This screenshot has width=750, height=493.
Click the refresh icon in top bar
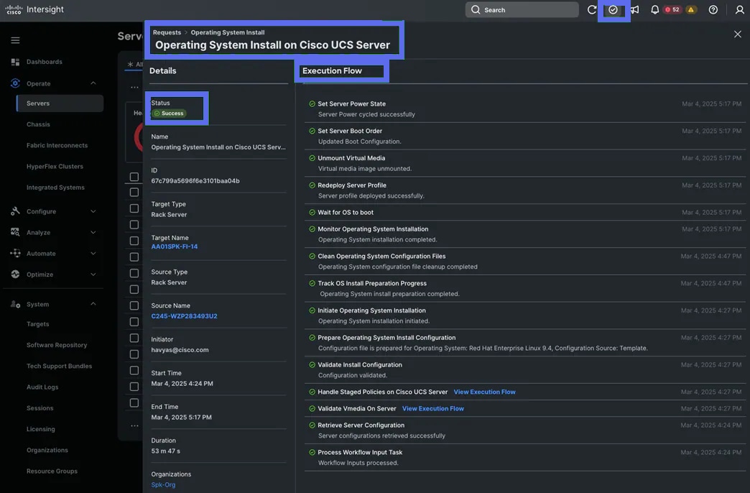click(592, 10)
